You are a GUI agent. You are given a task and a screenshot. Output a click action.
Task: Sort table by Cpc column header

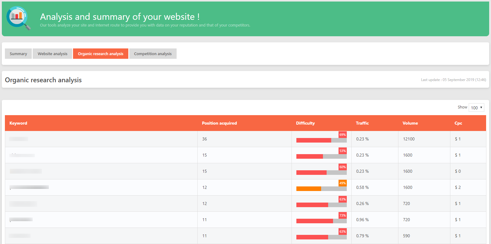point(458,123)
